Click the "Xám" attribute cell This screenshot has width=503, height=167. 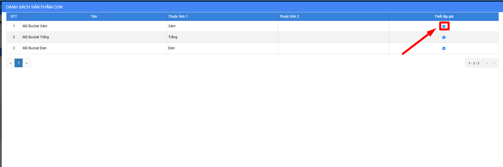[x=172, y=26]
